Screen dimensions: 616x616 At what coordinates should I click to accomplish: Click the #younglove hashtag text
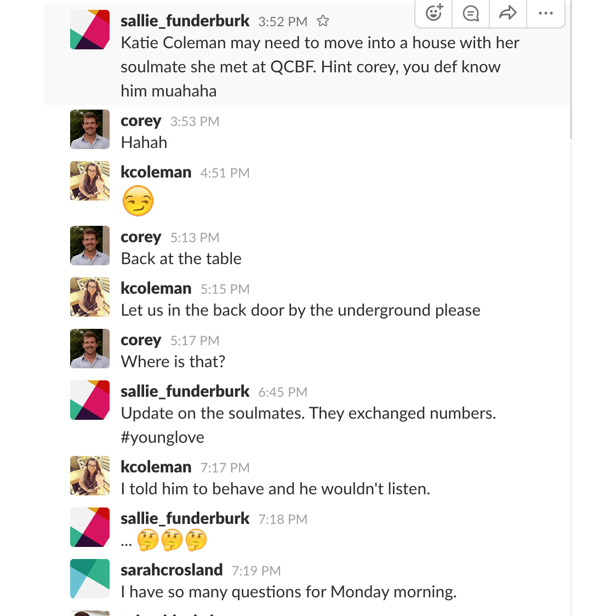pos(163,437)
